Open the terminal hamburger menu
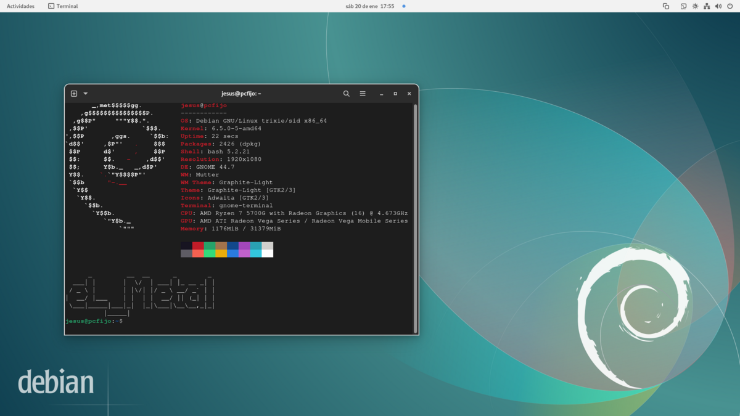 click(363, 94)
